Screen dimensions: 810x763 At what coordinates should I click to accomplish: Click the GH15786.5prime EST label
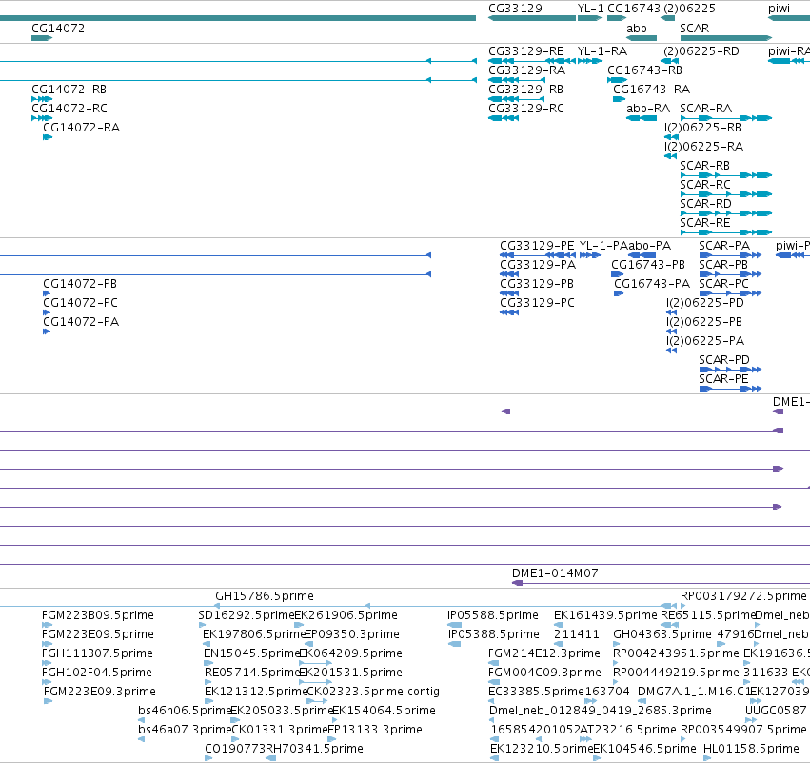265,596
